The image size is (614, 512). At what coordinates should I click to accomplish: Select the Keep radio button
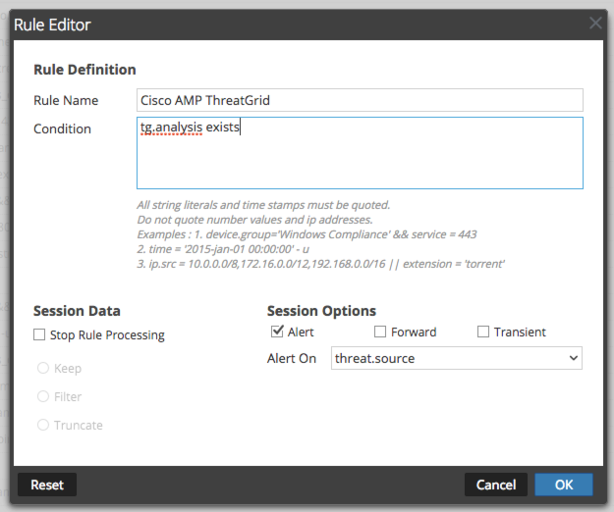coord(43,369)
